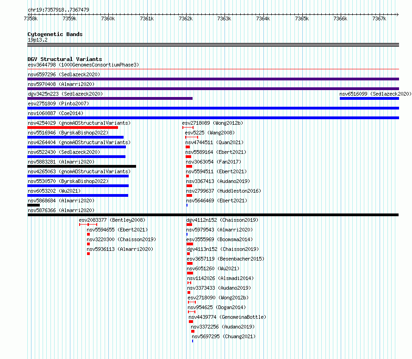The image size is (412, 359).
Task: Click the 7365k ruler position
Action: (302, 18)
